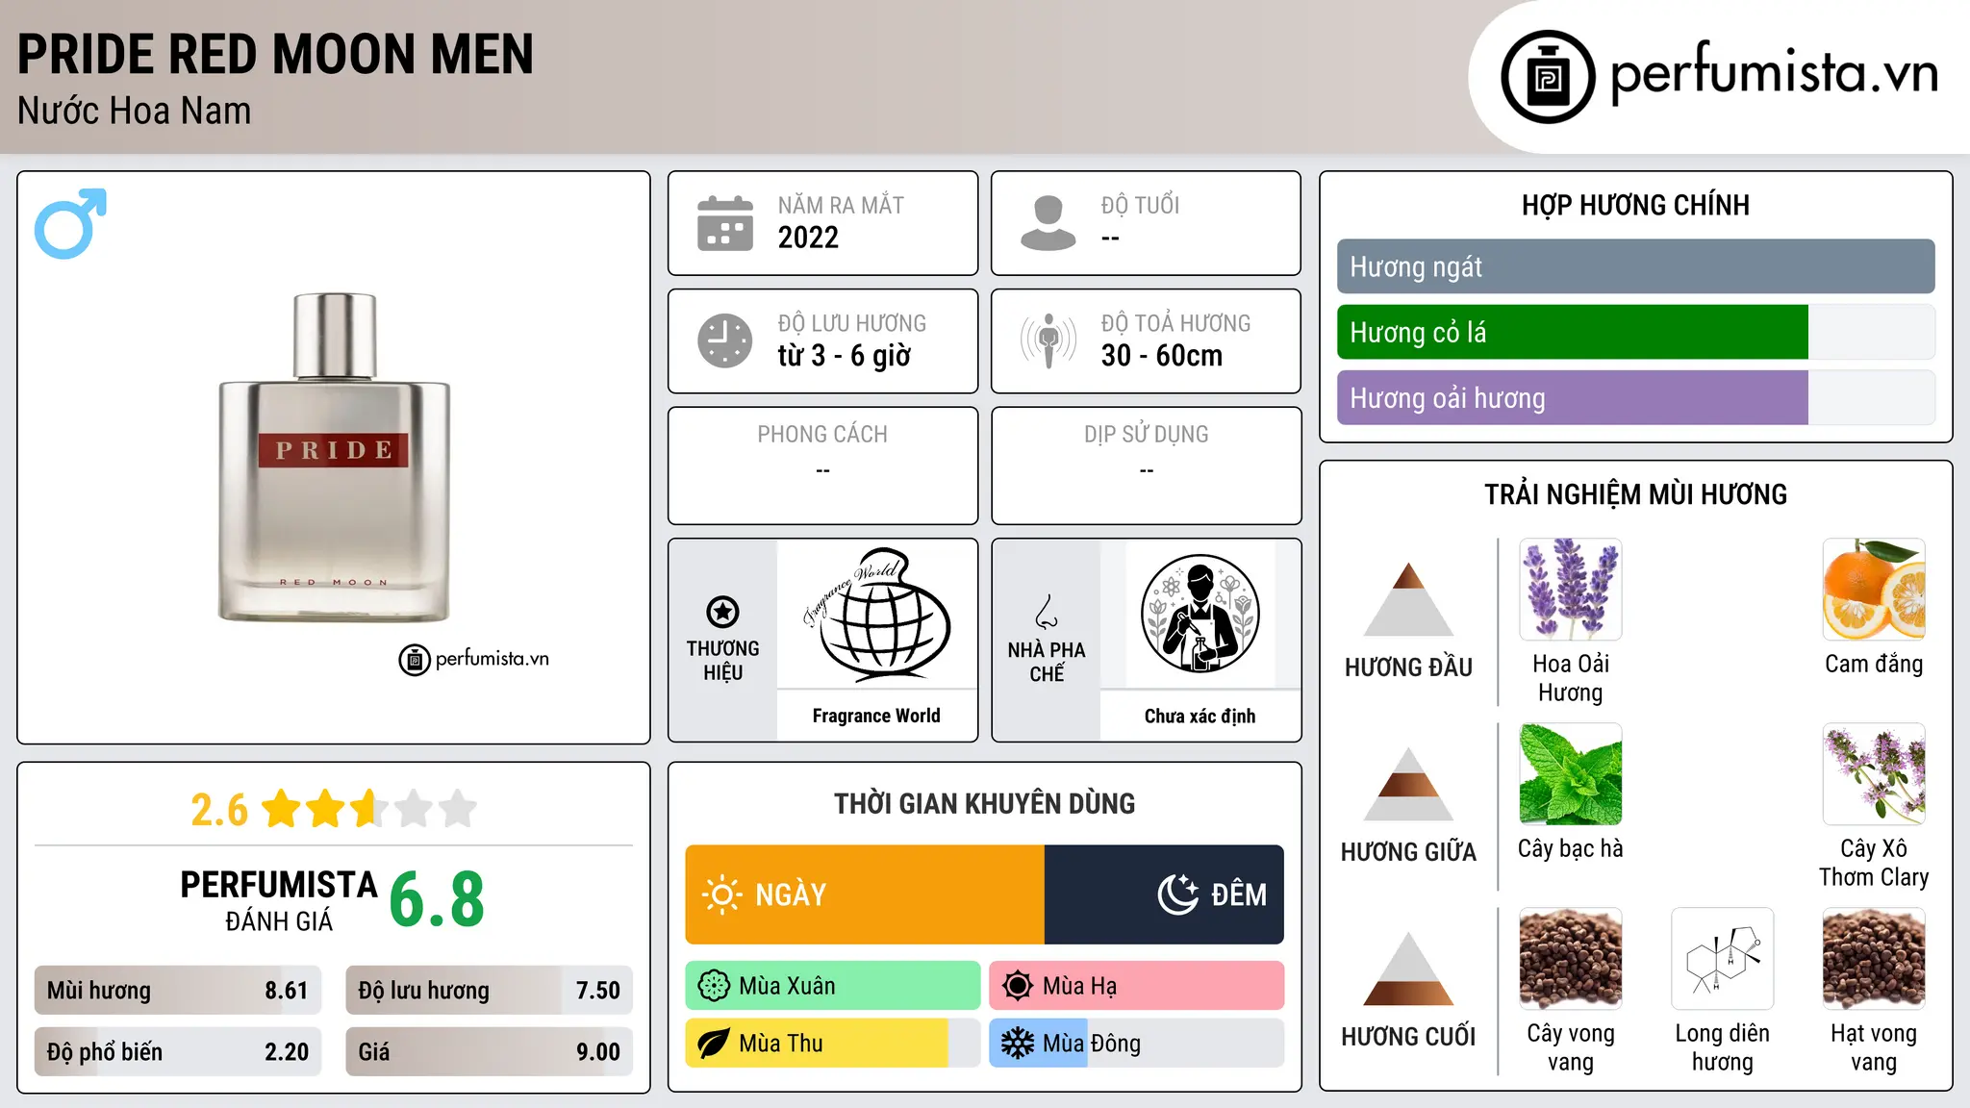1970x1108 pixels.
Task: Open the Cam đắng orange image
Action: pyautogui.click(x=1874, y=589)
